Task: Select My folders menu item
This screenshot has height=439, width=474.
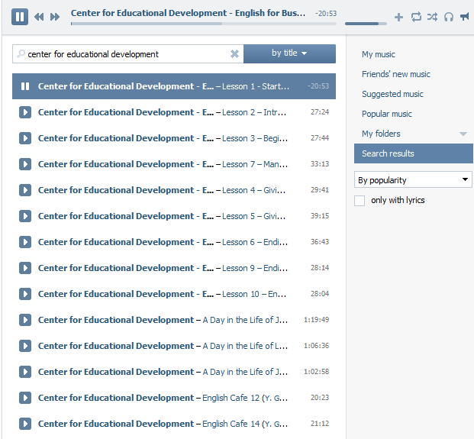Action: tap(381, 134)
